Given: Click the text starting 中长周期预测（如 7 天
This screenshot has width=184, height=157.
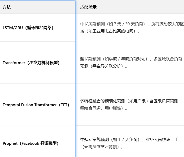Looking at the screenshot, I should coord(132,28).
